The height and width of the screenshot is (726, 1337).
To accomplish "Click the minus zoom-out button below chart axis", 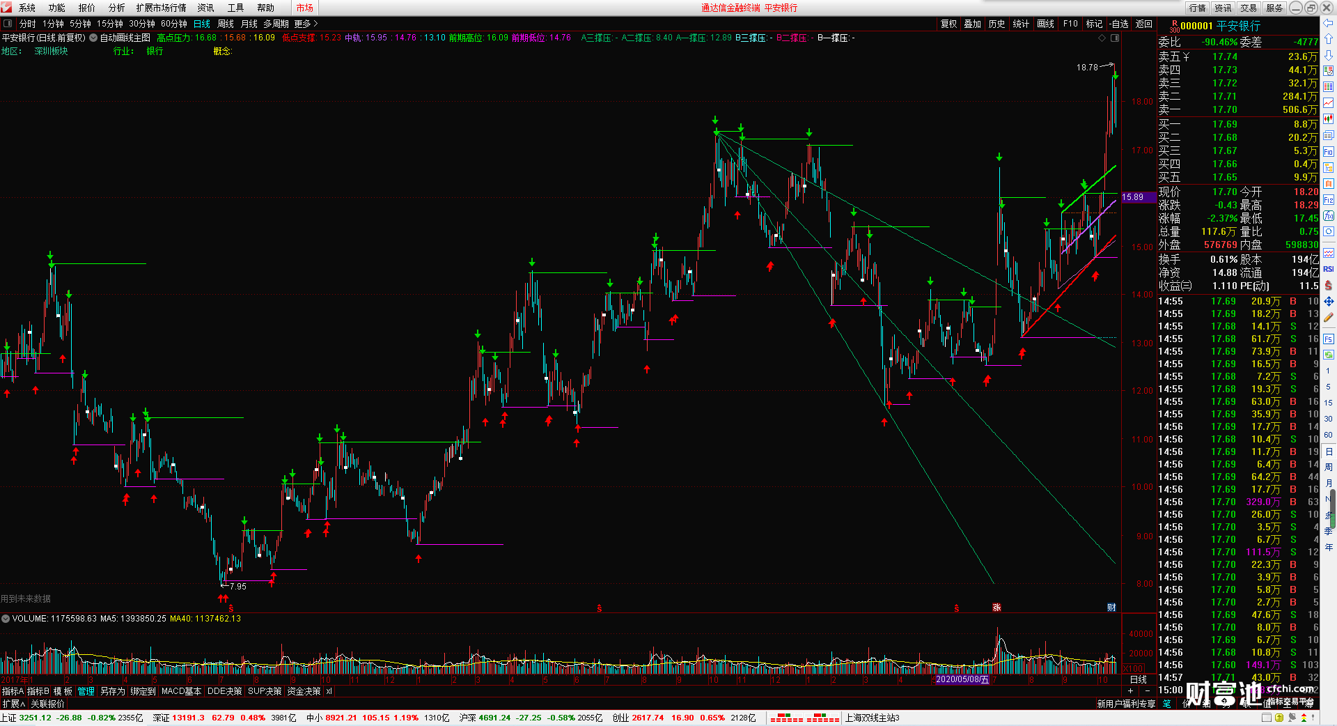I will pyautogui.click(x=1148, y=690).
